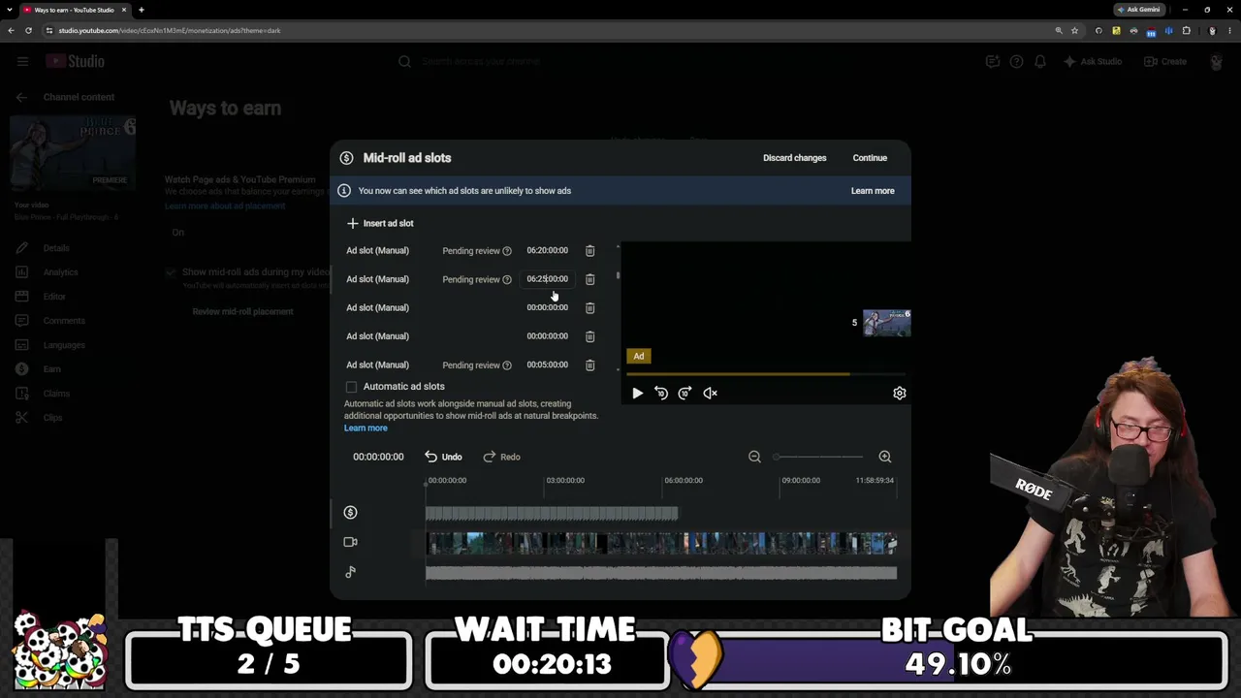Open the Chrome tab search dropdown
Screen dimensions: 1241x698
pos(9,10)
